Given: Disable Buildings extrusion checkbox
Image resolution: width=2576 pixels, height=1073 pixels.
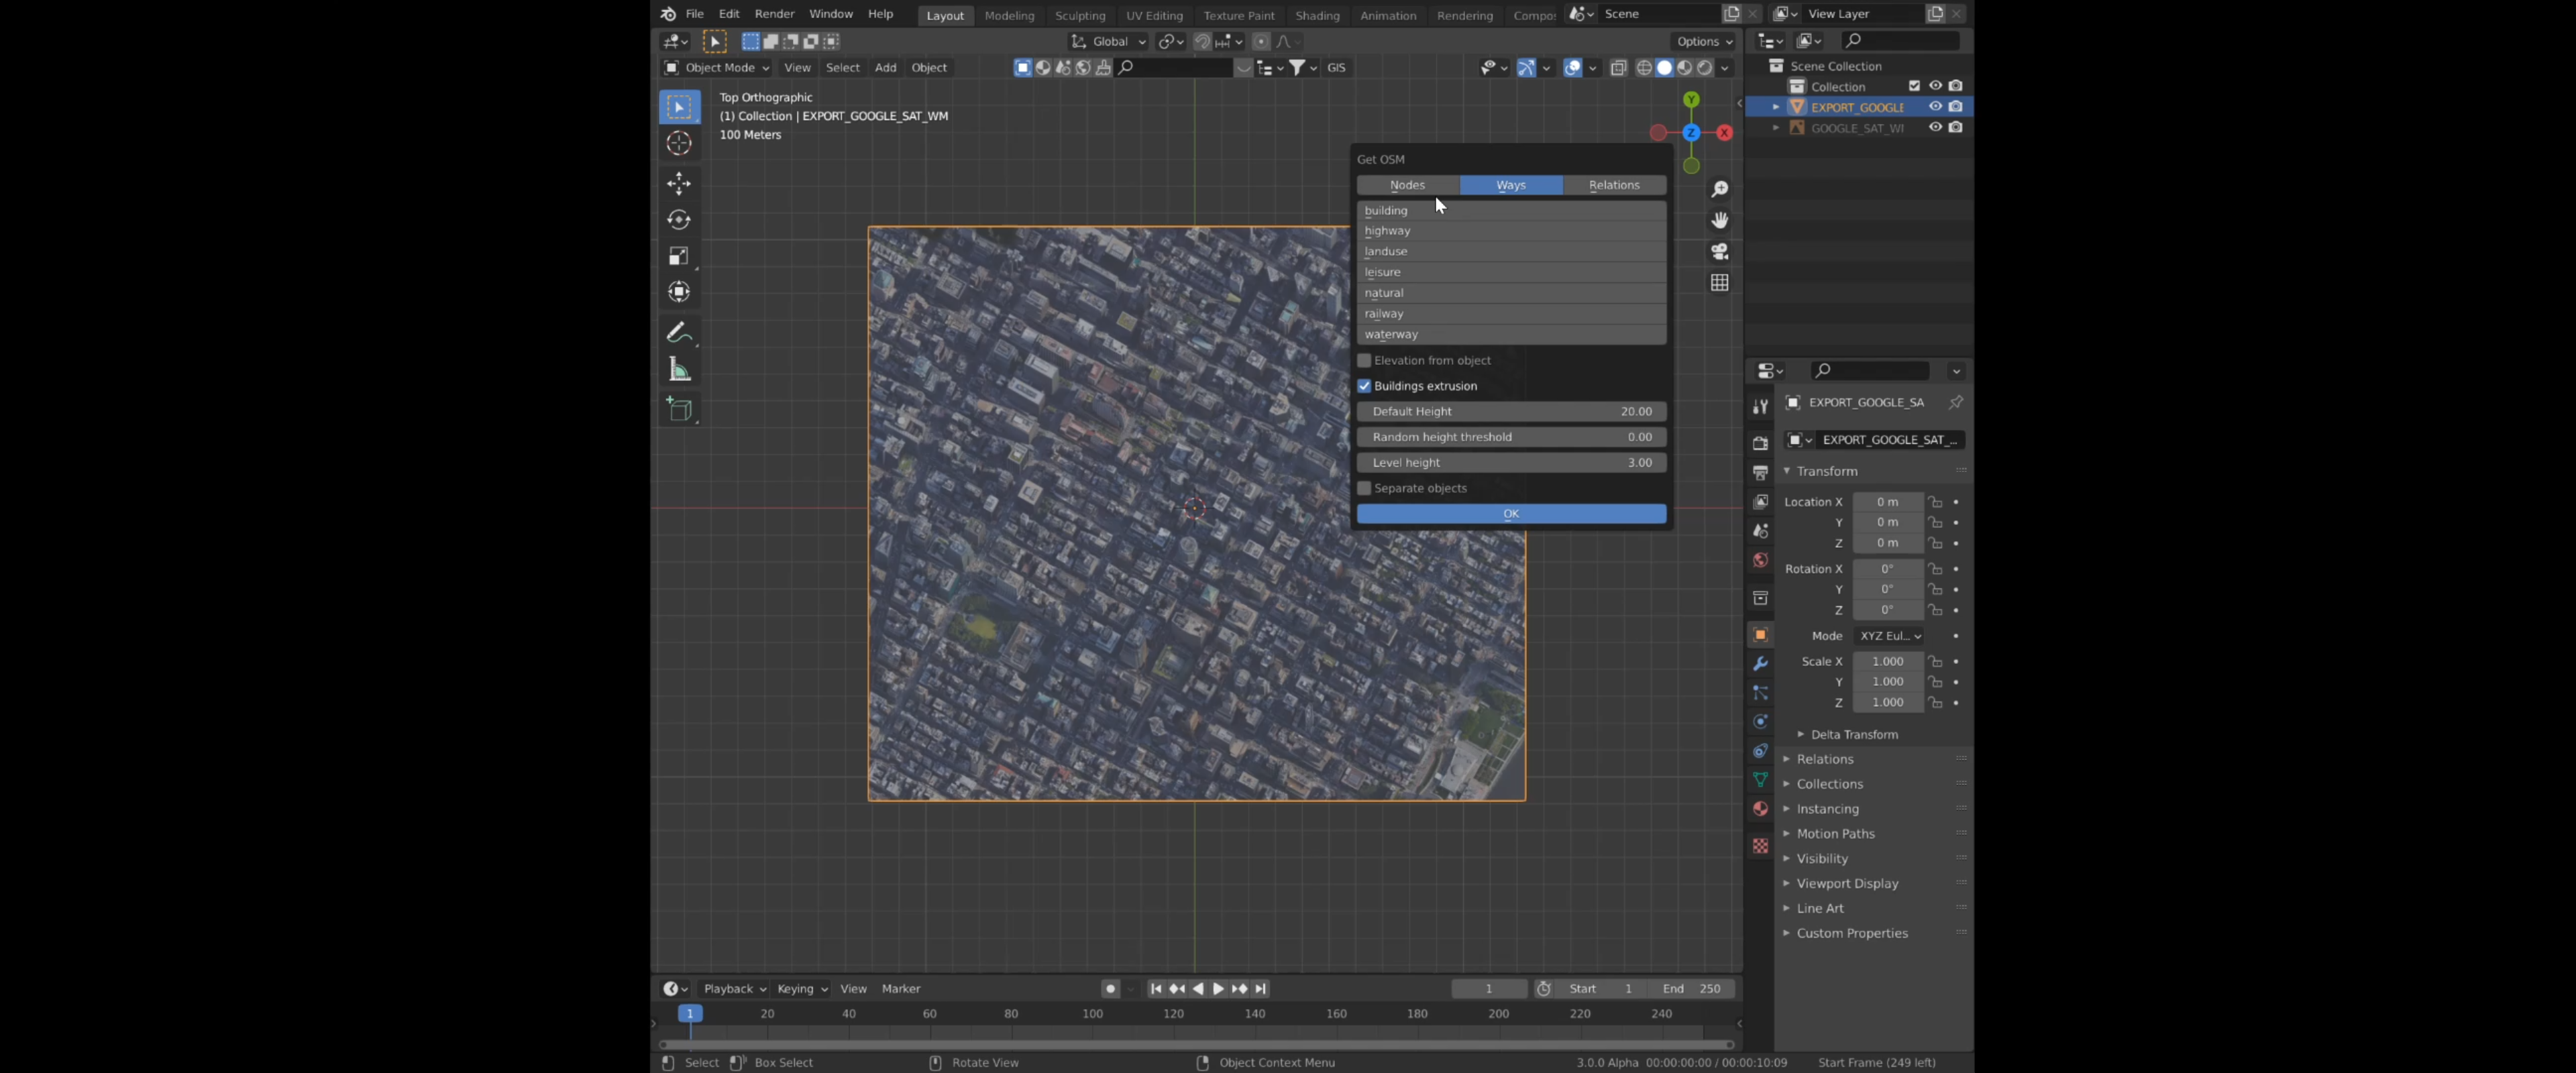Looking at the screenshot, I should [1364, 386].
